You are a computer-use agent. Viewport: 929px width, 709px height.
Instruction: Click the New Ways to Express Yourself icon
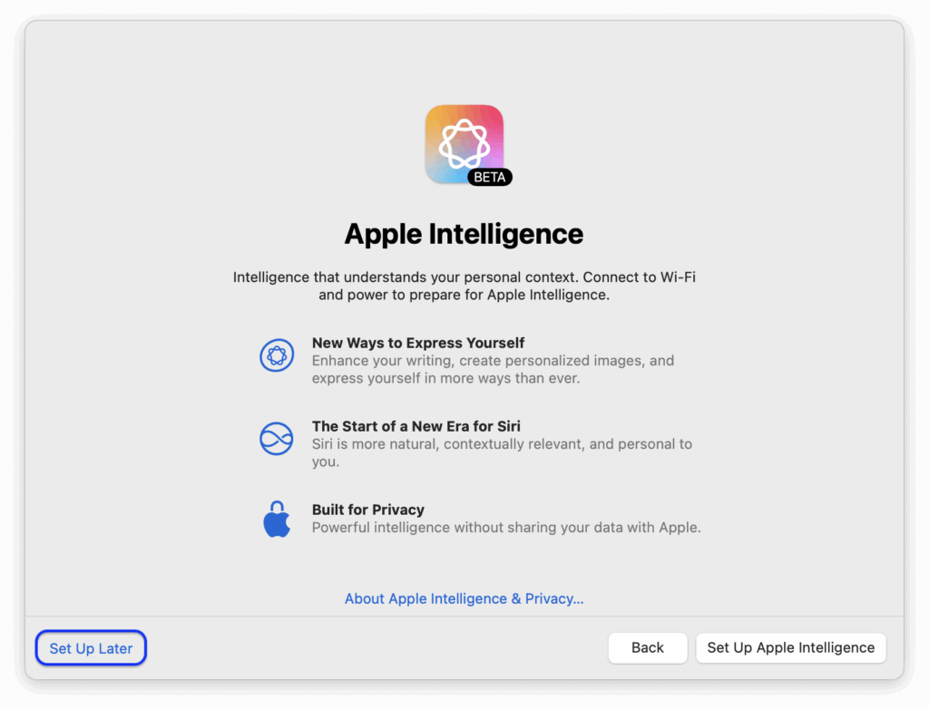pyautogui.click(x=277, y=355)
